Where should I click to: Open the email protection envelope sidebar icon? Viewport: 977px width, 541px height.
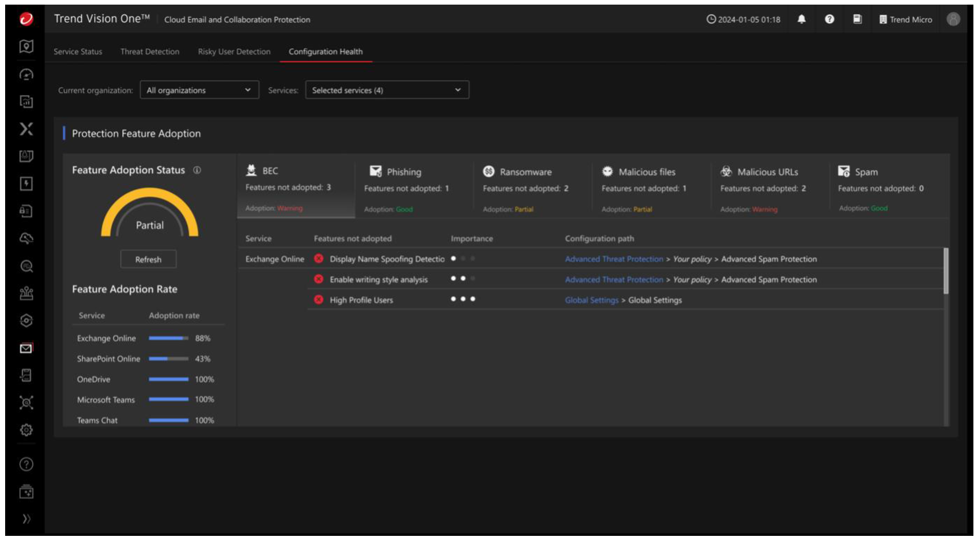tap(26, 348)
